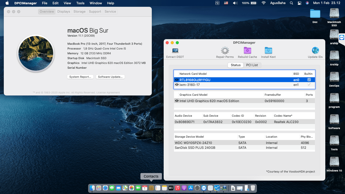Open the Tools menu
The width and height of the screenshot is (345, 194).
point(80,3)
